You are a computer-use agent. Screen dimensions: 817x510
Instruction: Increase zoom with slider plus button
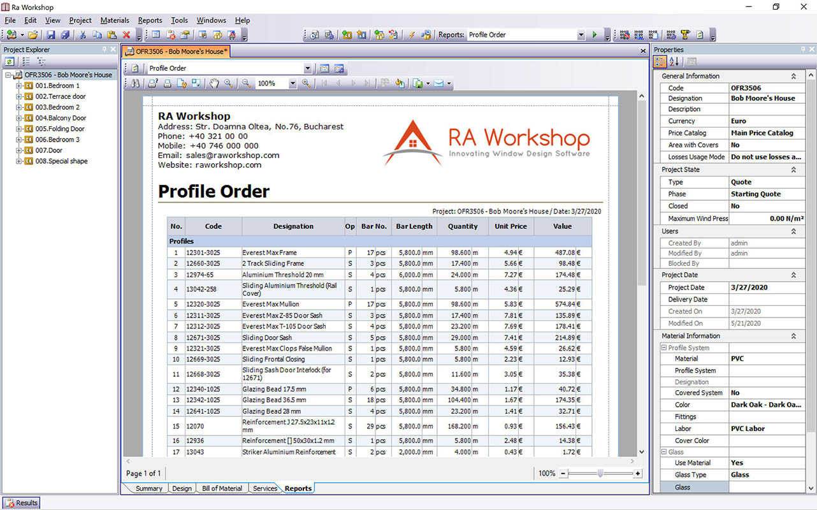pyautogui.click(x=638, y=474)
